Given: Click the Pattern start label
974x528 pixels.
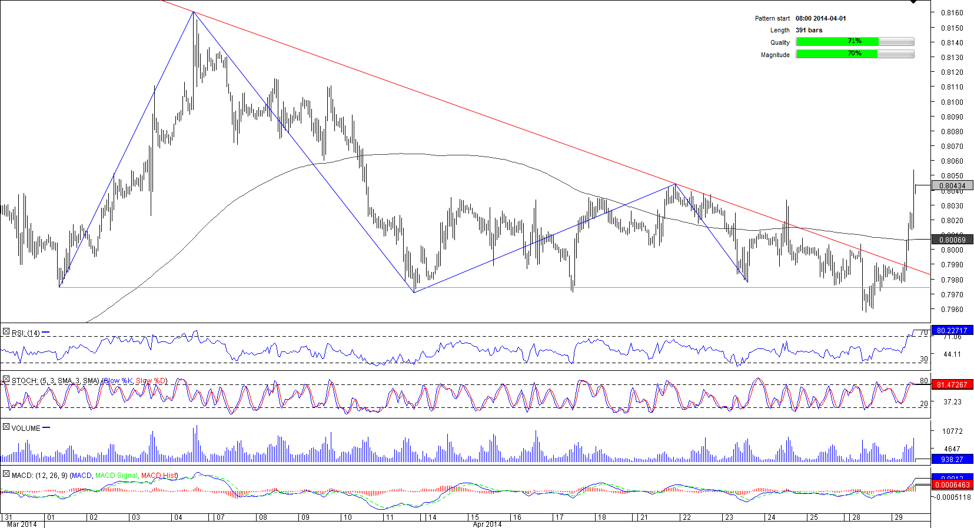Looking at the screenshot, I should click(772, 18).
